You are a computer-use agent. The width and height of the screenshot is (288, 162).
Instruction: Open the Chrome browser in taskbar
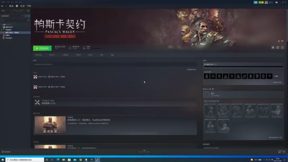[x=80, y=160]
